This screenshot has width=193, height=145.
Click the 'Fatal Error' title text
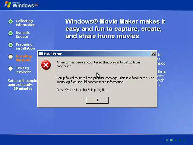52,54
